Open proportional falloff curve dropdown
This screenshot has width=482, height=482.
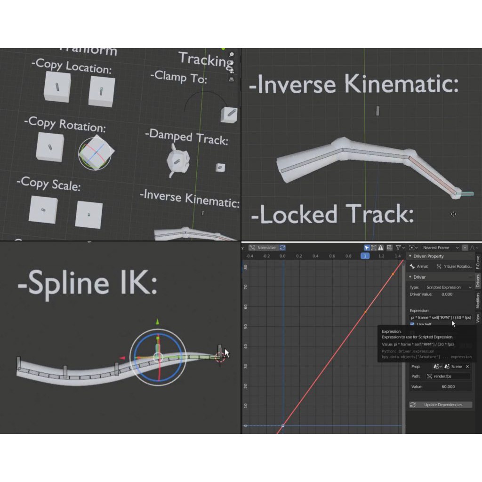click(474, 248)
